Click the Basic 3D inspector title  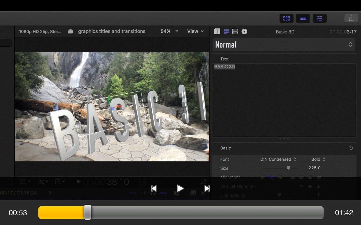285,32
